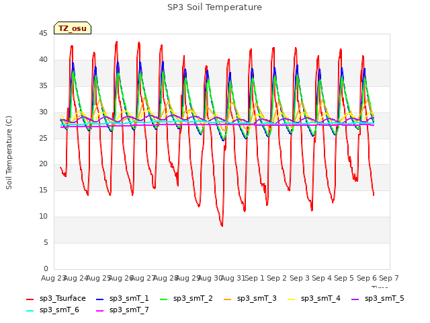This screenshot has height=323, width=430.
Task: Click the Sep 6 x-axis tick label
Action: 366,278
